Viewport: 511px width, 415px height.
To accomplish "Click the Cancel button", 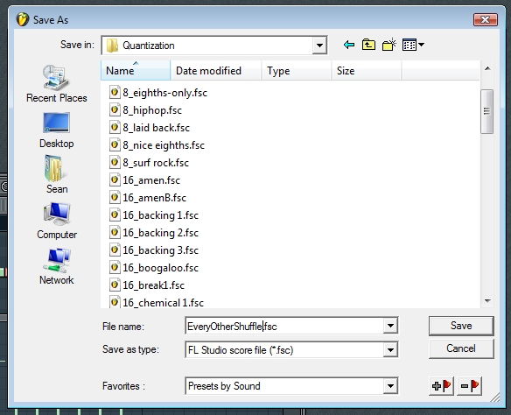I will pyautogui.click(x=461, y=348).
